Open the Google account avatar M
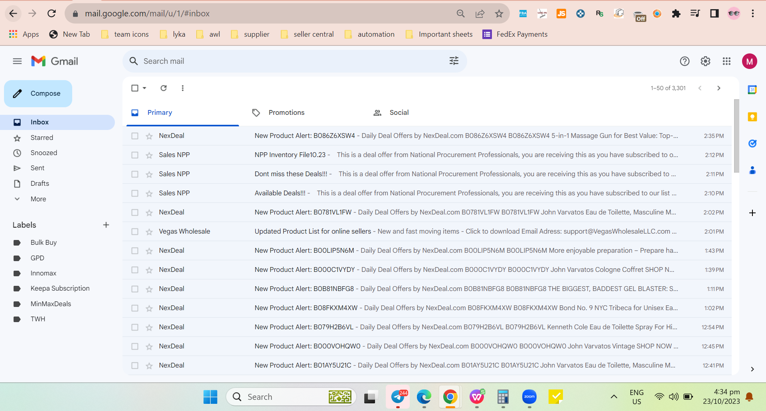This screenshot has width=766, height=411. pos(750,61)
